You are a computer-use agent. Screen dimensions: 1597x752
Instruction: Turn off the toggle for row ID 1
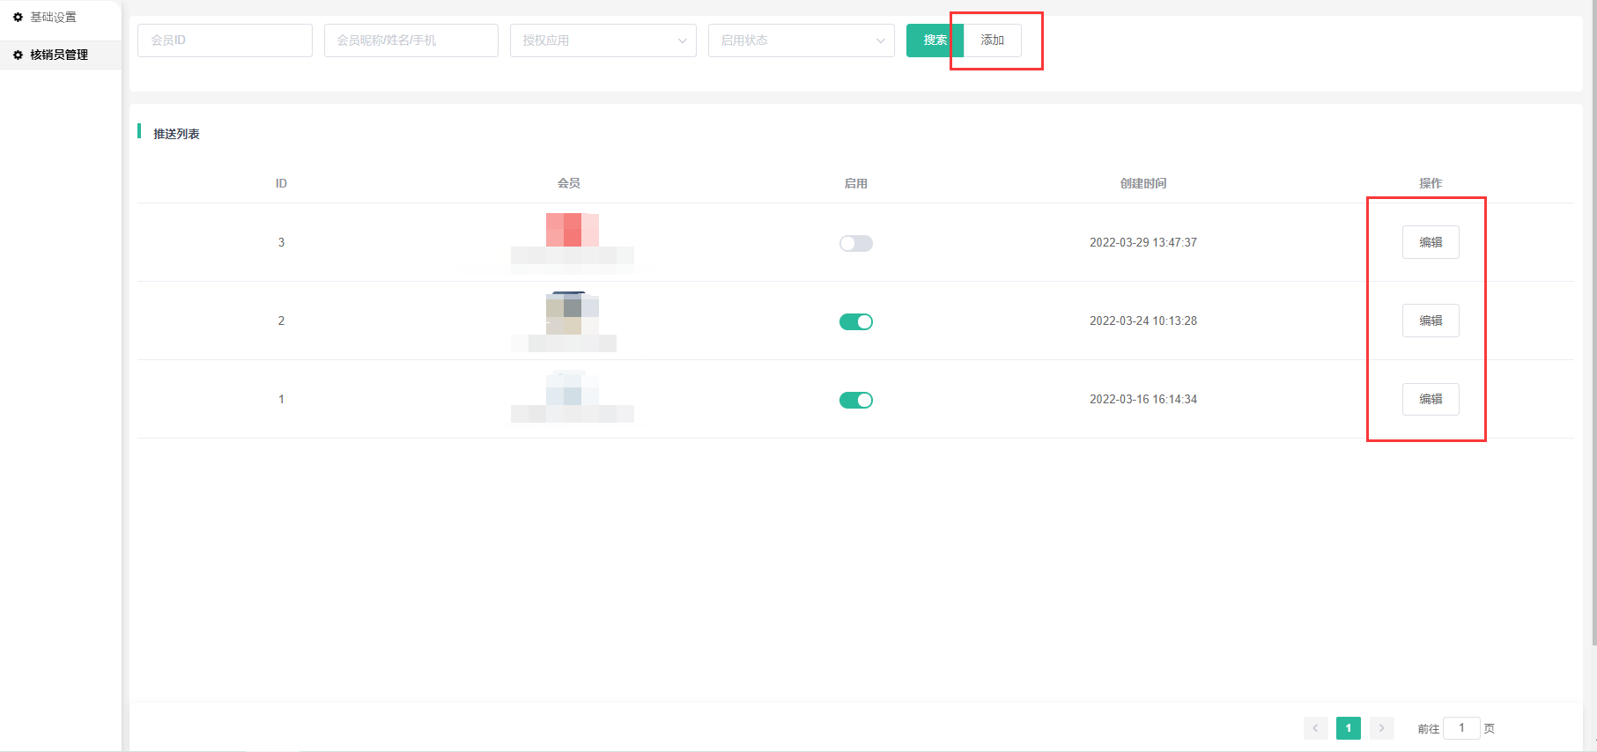855,400
